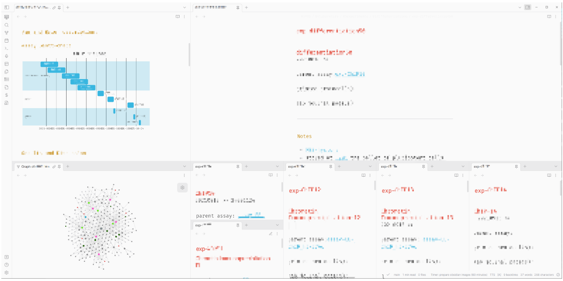This screenshot has height=281, width=563.
Task: Open Obsidian settings gear in the ribbon
Action: pos(7,273)
